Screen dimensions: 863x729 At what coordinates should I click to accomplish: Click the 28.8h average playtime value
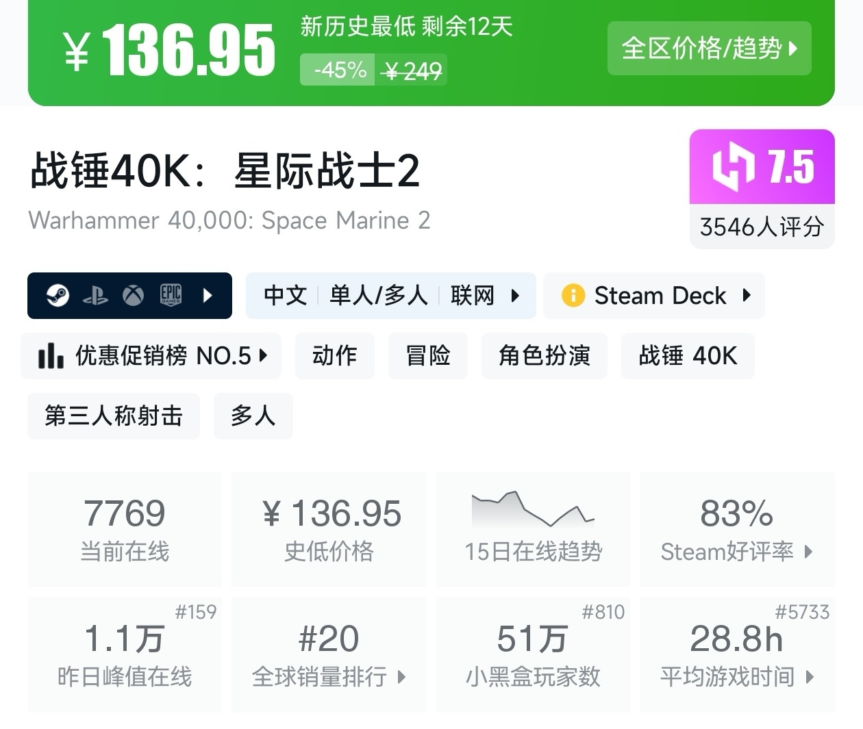pos(737,639)
